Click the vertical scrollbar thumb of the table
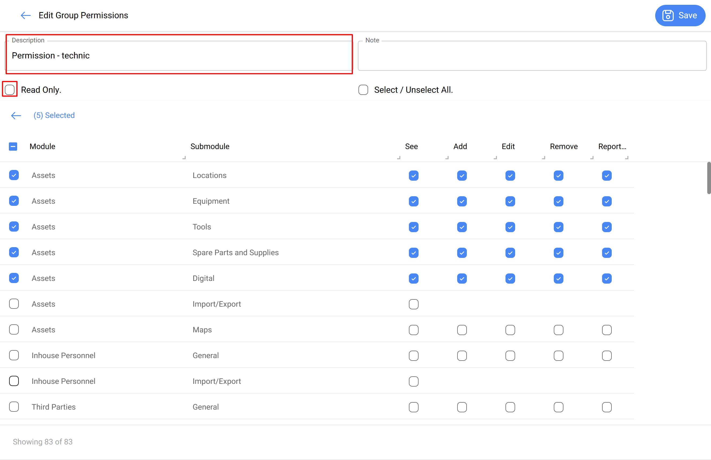 point(709,178)
